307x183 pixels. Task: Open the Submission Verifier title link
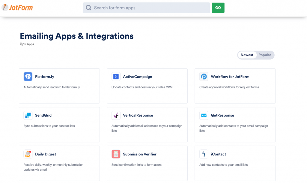tap(140, 154)
